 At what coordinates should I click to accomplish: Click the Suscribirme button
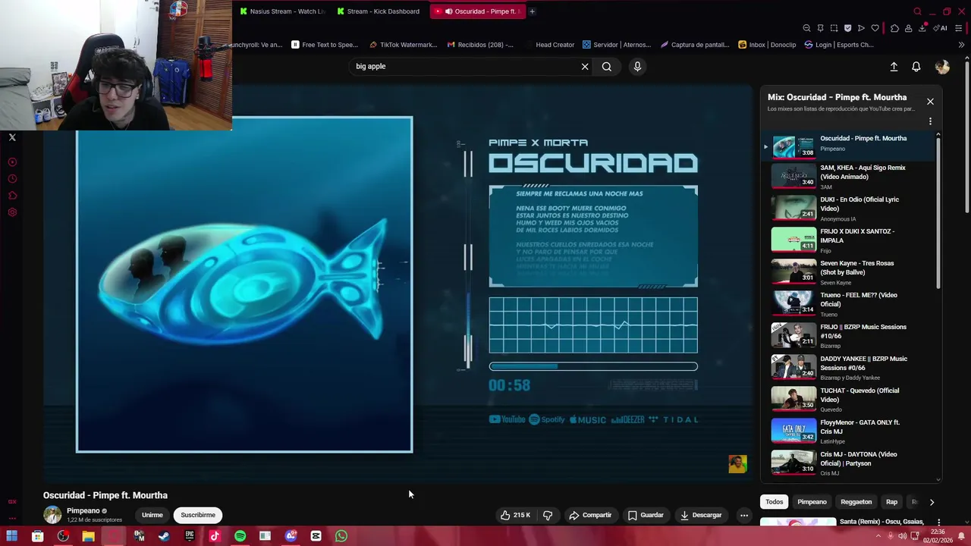(x=198, y=515)
